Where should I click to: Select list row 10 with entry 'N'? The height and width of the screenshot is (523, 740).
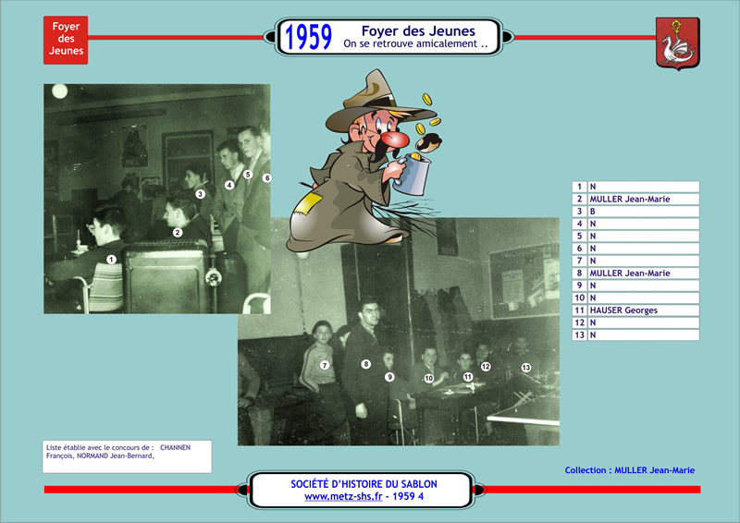click(x=635, y=298)
